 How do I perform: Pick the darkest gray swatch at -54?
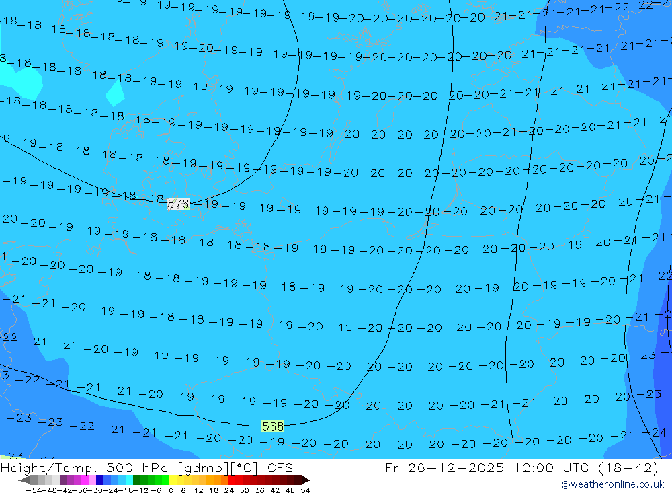coord(34,480)
